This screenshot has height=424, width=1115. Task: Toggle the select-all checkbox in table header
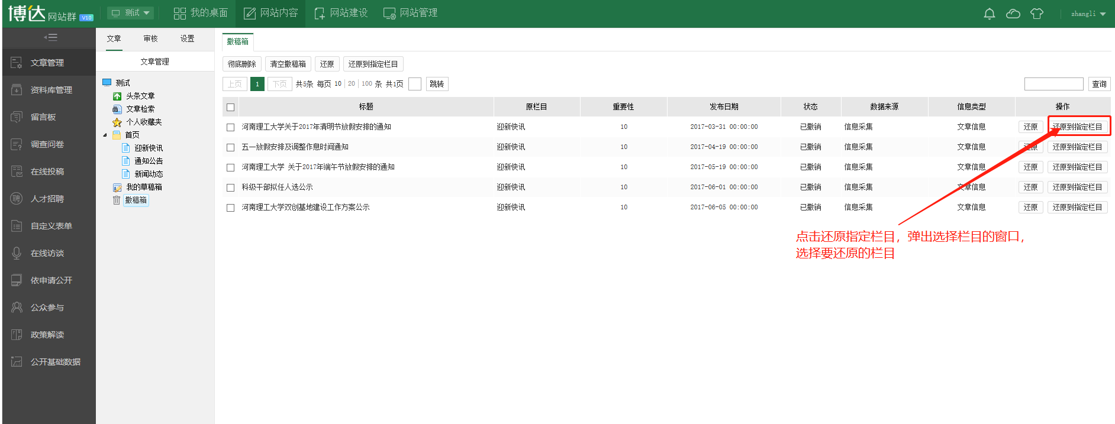(231, 107)
